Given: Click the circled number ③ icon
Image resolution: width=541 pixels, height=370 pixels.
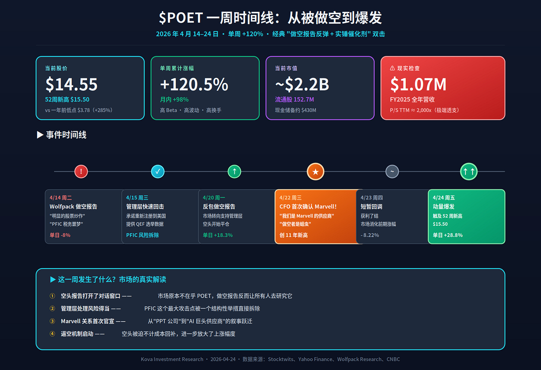Looking at the screenshot, I should tap(52, 321).
